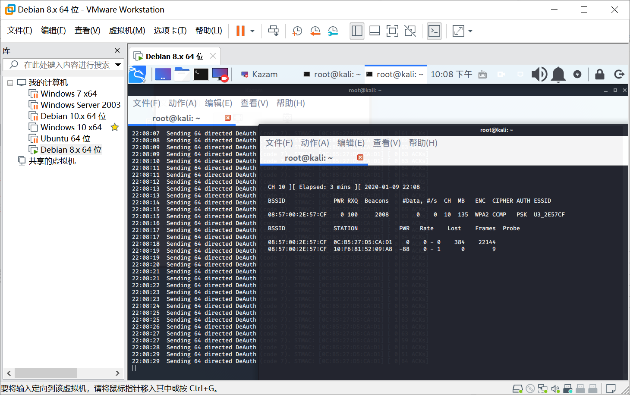The width and height of the screenshot is (630, 395).
Task: Toggle the console view button
Action: [x=434, y=31]
